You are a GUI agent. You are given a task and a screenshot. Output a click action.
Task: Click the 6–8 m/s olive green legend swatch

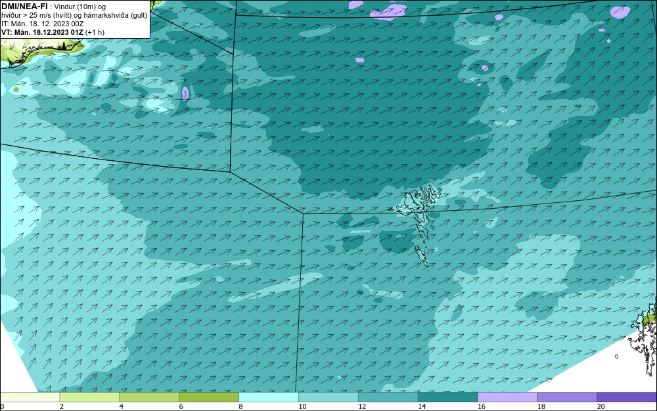[209, 397]
